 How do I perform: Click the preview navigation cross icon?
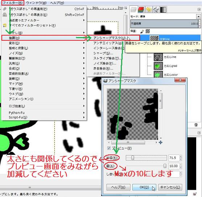point(160,142)
